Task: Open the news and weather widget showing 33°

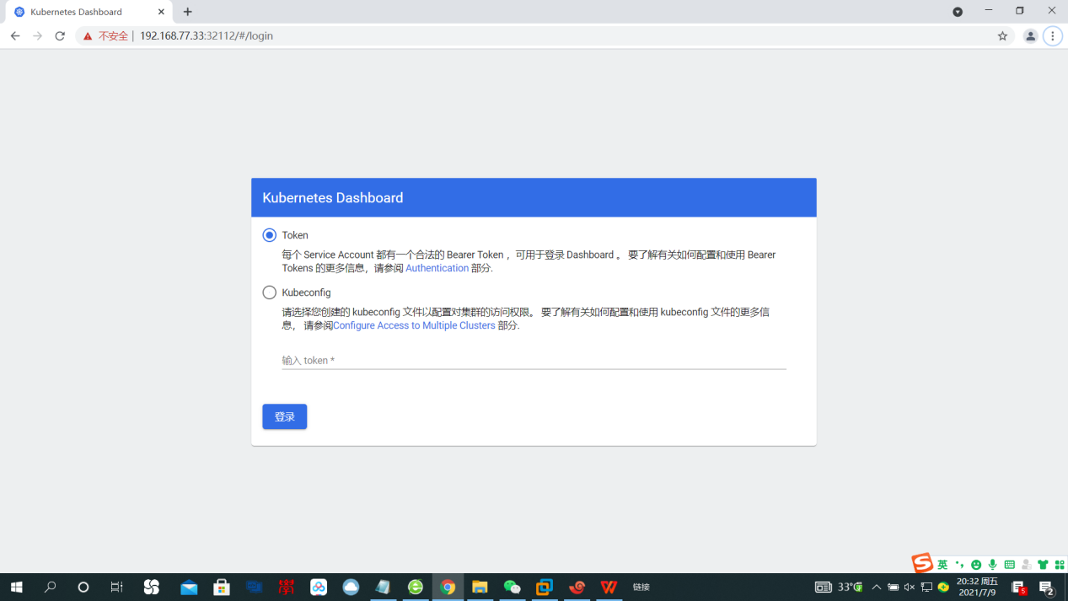Action: coord(839,587)
